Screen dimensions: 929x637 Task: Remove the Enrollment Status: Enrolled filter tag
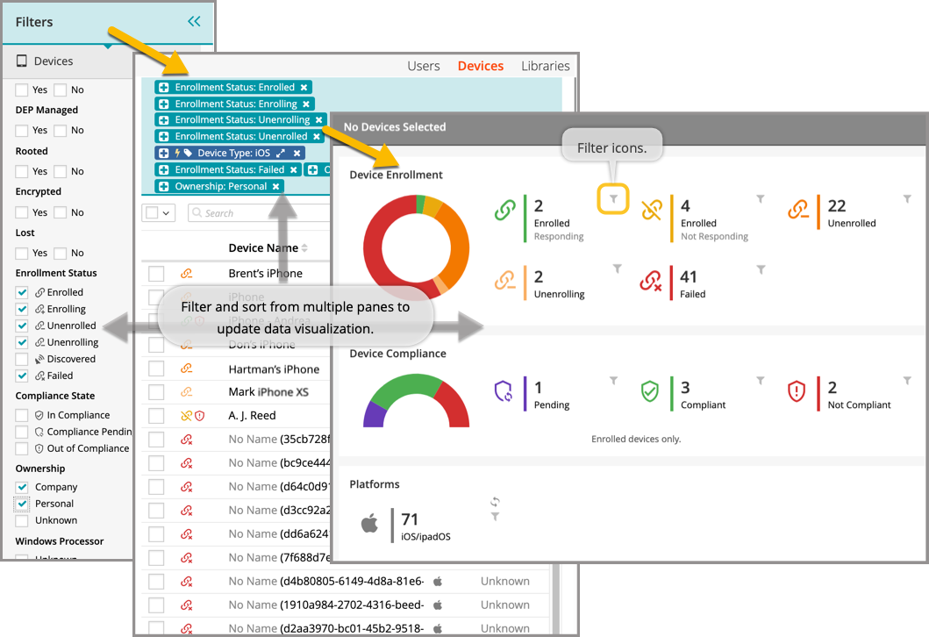(x=304, y=88)
